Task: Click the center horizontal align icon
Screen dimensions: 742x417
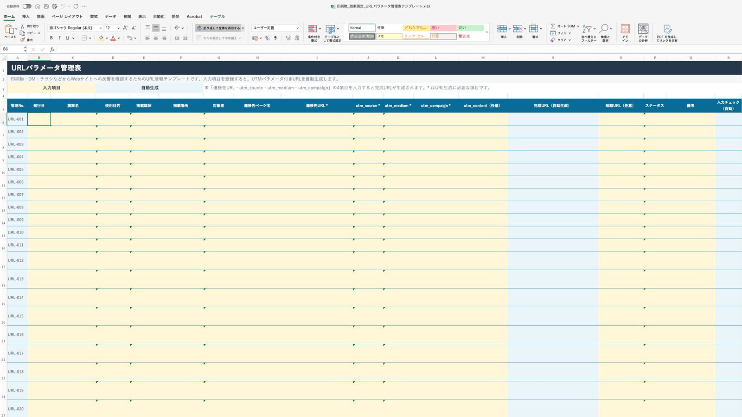Action: point(156,38)
